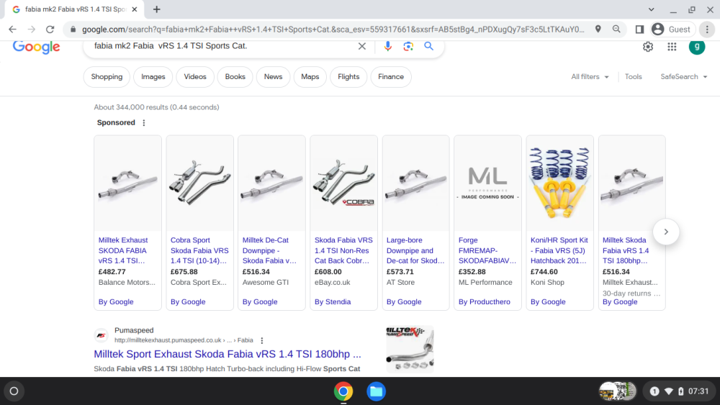Open Chrome from the shelf
Screen dimensions: 720x405
pos(343,391)
